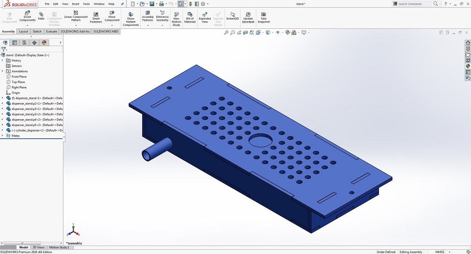Open the Tools menu
Viewport: 471px width, 254px height.
pos(86,4)
